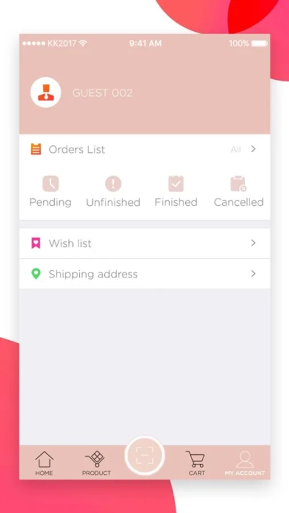Expand all orders with chevron arrow
Screen dimensions: 289x513
(253, 149)
